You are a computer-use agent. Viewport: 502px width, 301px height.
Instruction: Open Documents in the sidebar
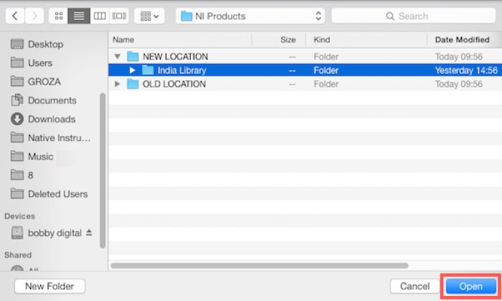click(x=44, y=100)
